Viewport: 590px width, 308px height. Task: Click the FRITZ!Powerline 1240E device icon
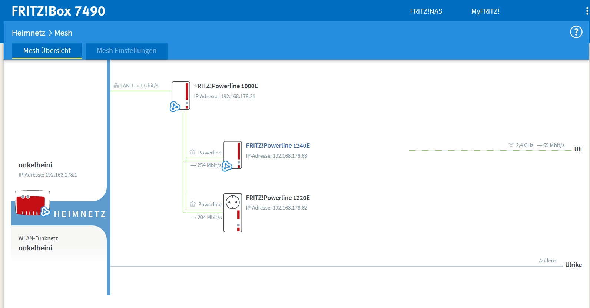pyautogui.click(x=233, y=155)
